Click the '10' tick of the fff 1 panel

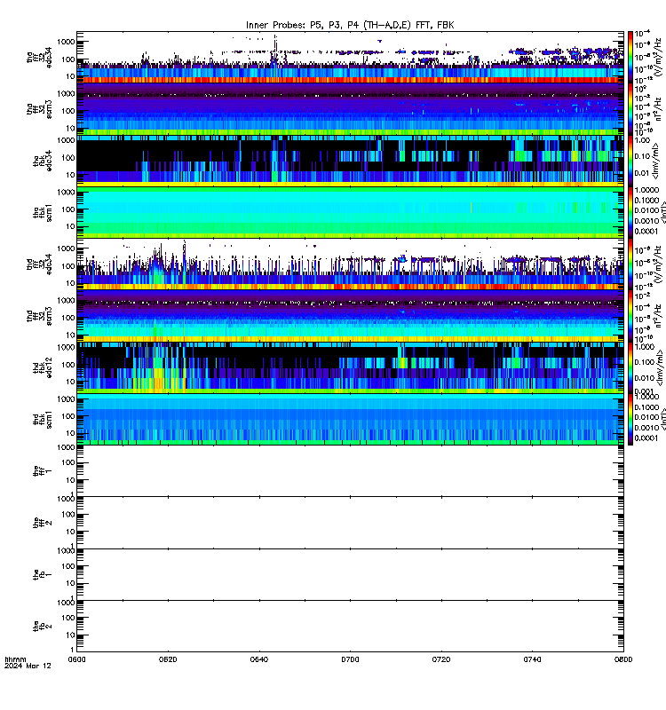click(x=71, y=480)
